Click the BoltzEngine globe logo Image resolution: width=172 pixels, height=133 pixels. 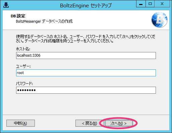point(159,20)
